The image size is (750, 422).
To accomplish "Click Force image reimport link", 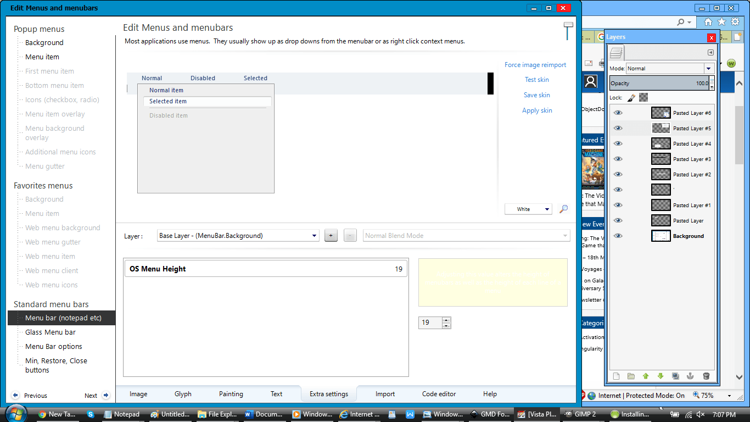I will (535, 65).
